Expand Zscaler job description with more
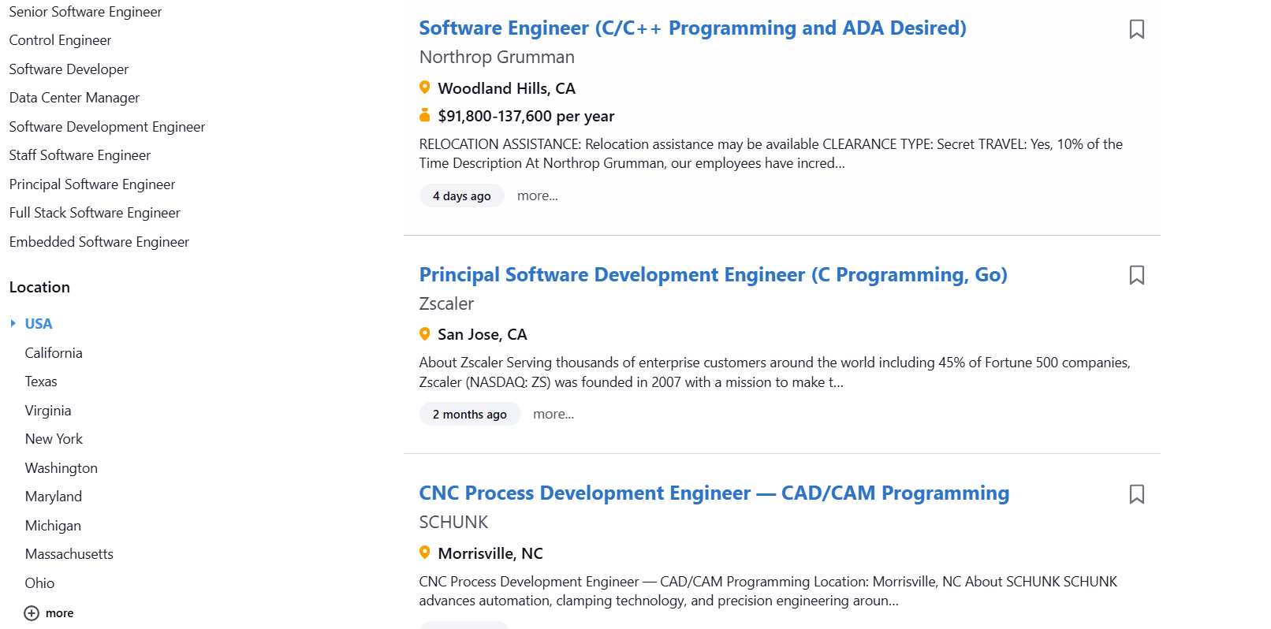This screenshot has height=629, width=1271. [553, 414]
